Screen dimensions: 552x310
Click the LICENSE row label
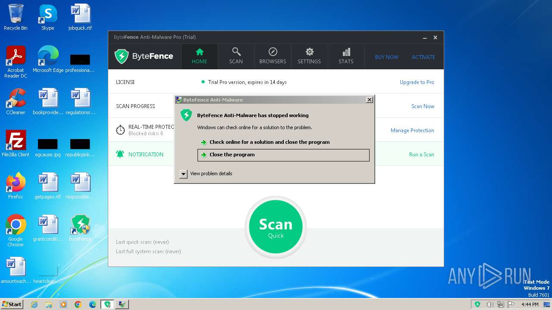(x=125, y=82)
